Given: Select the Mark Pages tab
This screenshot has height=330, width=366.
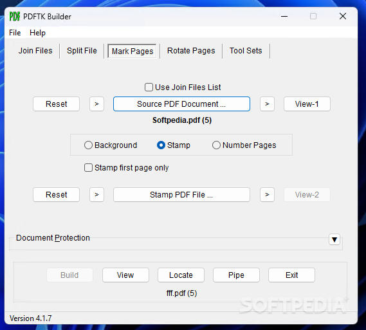Looking at the screenshot, I should pos(133,51).
